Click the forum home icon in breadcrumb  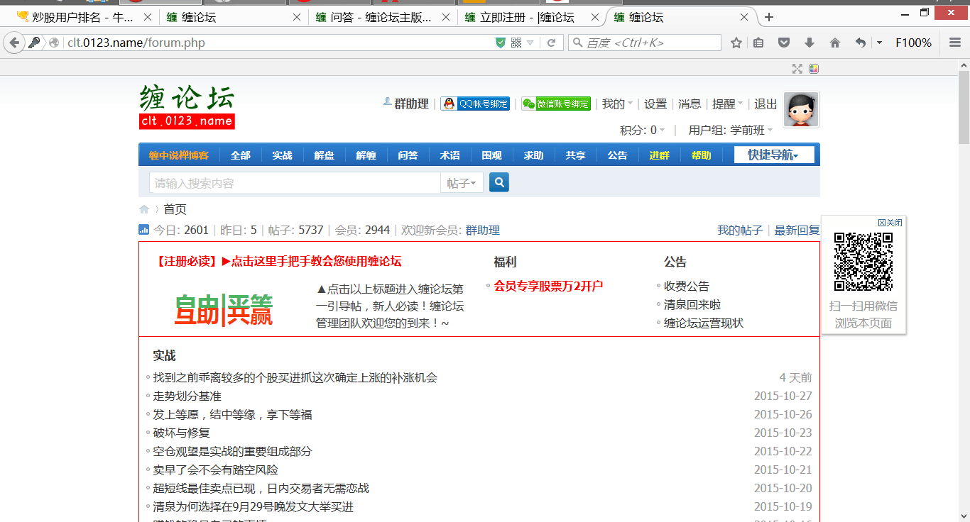144,209
